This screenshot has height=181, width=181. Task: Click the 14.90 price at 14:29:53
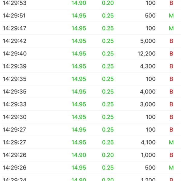point(79,3)
